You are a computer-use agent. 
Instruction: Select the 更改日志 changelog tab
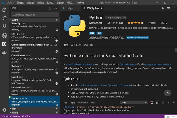pos(88,45)
